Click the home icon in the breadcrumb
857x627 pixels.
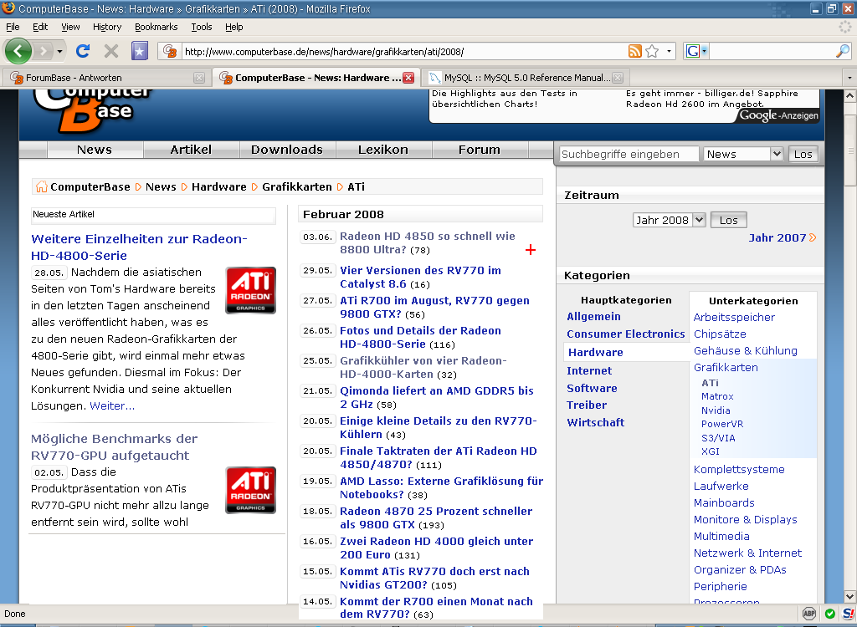tap(41, 186)
